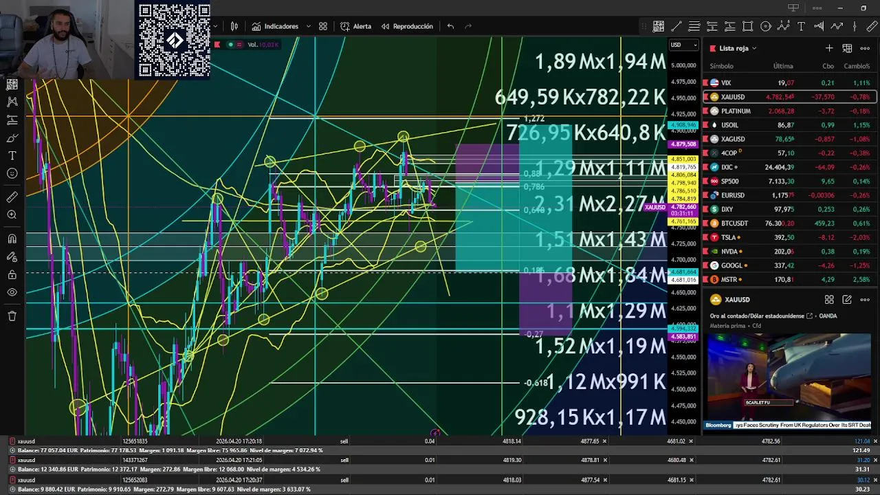Image resolution: width=880 pixels, height=495 pixels.
Task: Select the zigzag path tool in favorites toolbar
Action: [837, 26]
